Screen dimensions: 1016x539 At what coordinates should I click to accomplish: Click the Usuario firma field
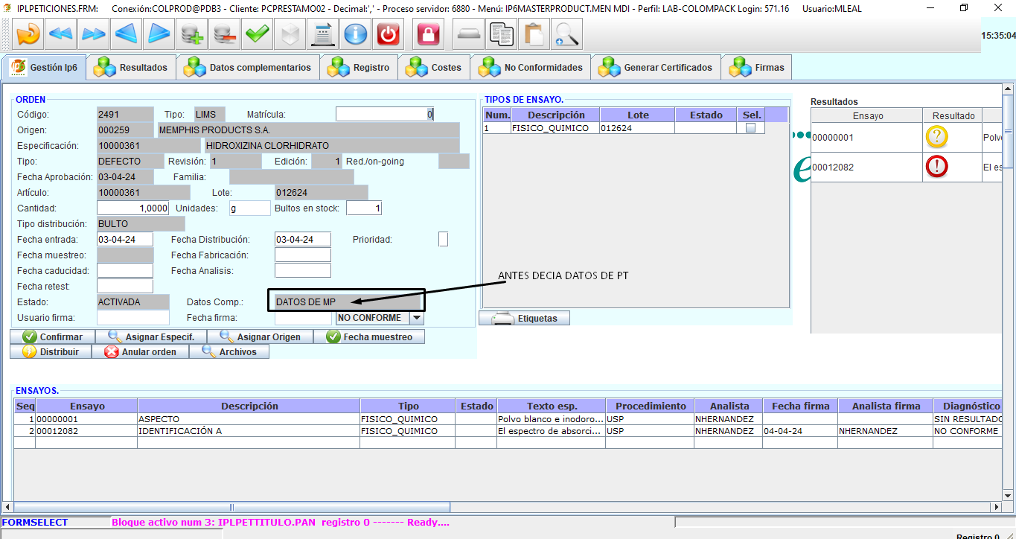[133, 318]
